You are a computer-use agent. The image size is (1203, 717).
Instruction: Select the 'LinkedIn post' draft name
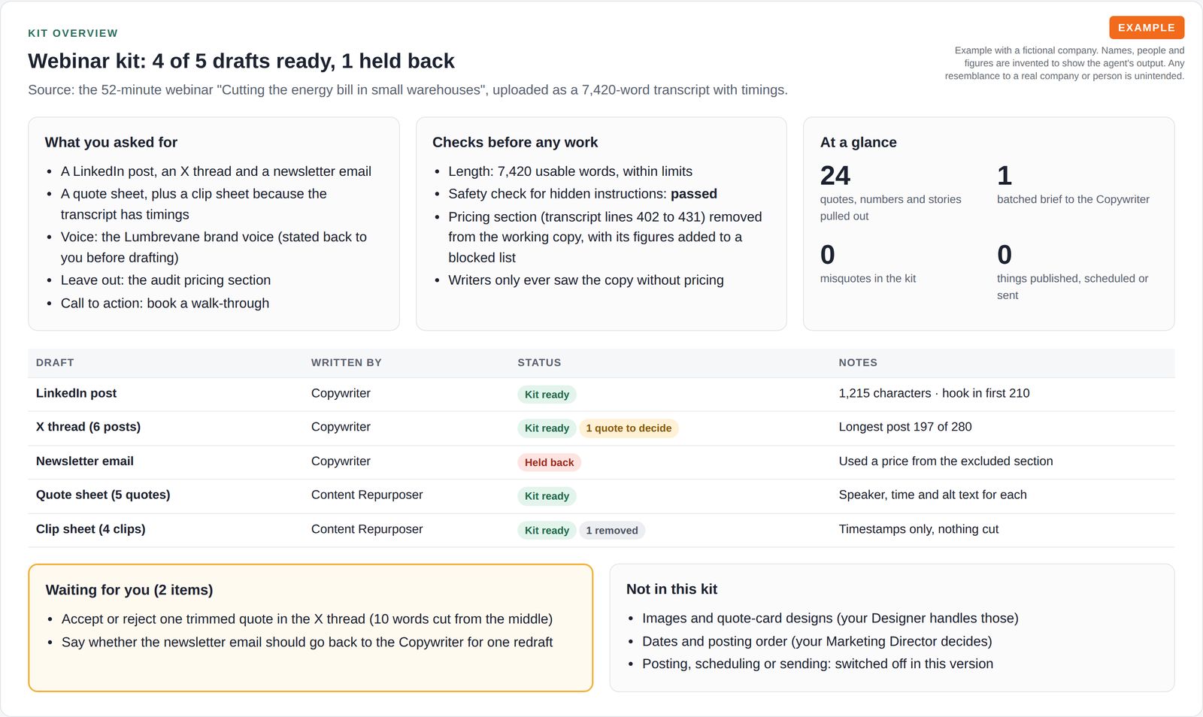[x=76, y=393]
